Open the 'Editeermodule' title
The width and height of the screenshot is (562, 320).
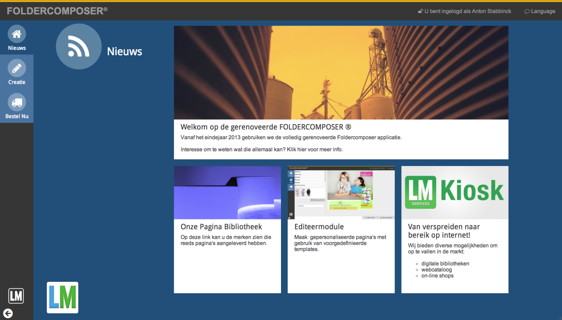[x=319, y=227]
